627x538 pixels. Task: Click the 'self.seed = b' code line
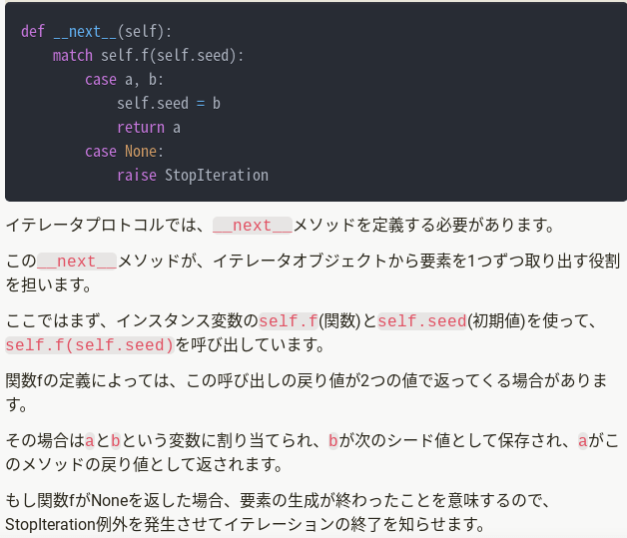click(x=169, y=104)
